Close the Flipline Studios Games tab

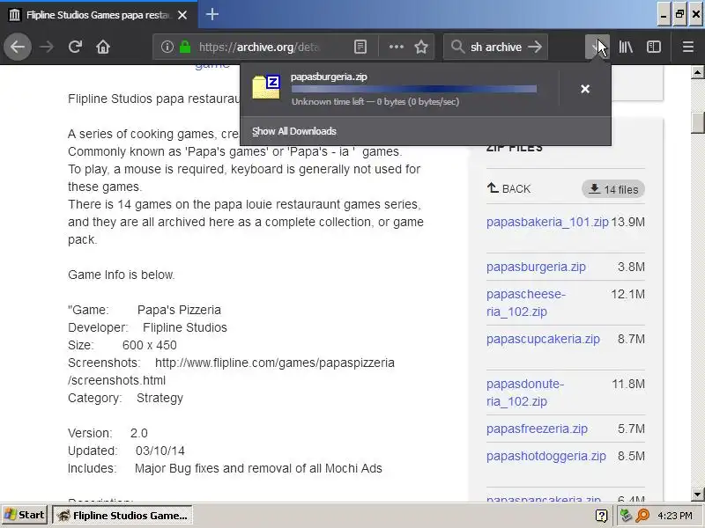click(x=182, y=15)
